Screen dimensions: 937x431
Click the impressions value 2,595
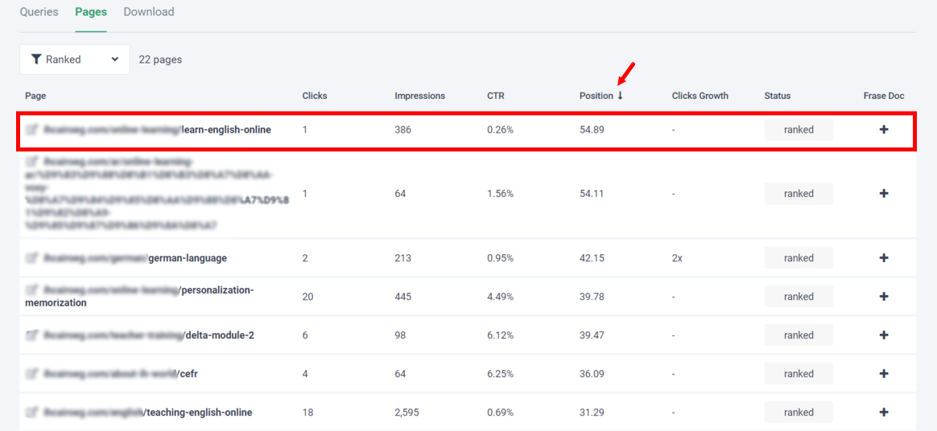407,413
